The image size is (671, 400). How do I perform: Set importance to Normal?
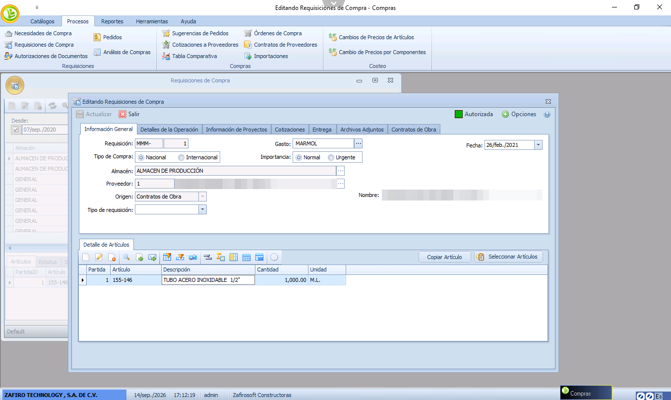pos(308,157)
